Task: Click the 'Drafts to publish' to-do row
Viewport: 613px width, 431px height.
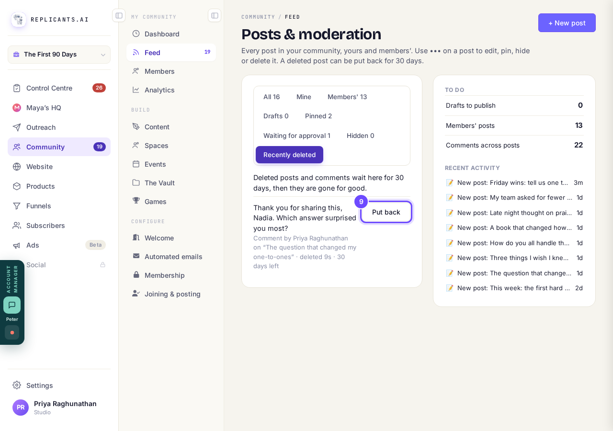Action: pos(514,105)
